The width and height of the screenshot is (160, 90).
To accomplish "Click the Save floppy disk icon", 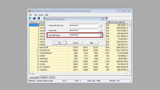I will (39, 18).
